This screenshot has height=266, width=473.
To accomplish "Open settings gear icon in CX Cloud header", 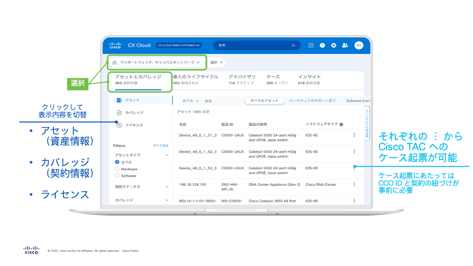I will pyautogui.click(x=334, y=45).
